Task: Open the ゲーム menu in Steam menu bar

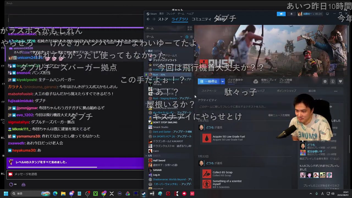Action: click(181, 14)
